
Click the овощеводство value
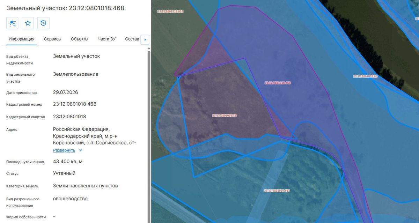click(x=70, y=199)
